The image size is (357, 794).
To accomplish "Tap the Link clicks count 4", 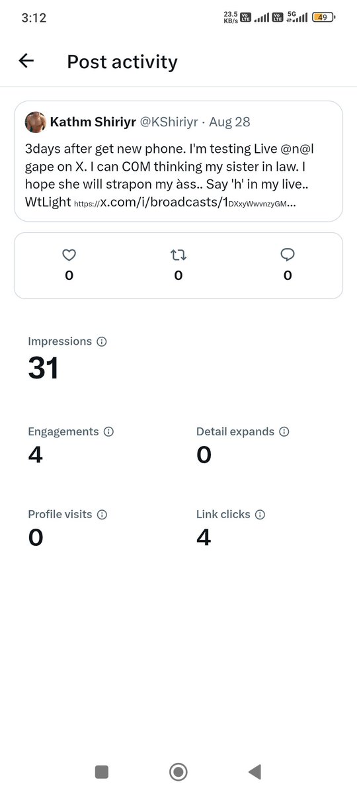I will (x=204, y=537).
